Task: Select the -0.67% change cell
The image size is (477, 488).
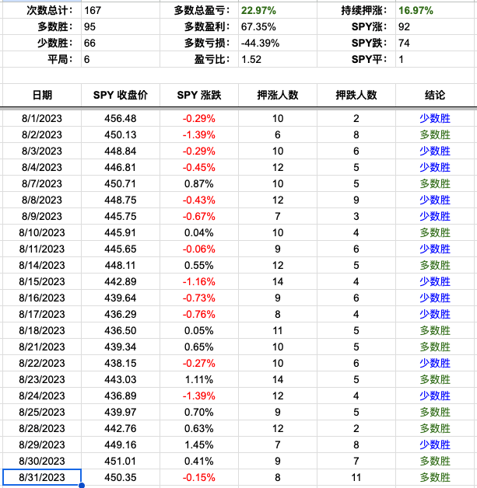Action: pyautogui.click(x=199, y=216)
